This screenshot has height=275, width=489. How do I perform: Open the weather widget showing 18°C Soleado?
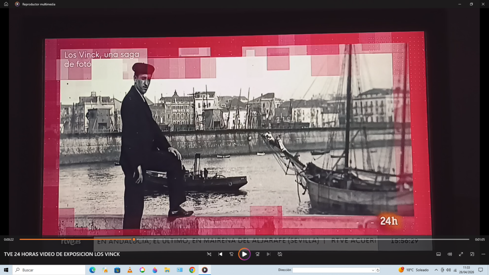[x=414, y=270]
